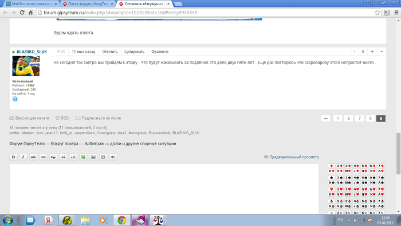
Task: Insert the king of clubs card
Action: 372,206
